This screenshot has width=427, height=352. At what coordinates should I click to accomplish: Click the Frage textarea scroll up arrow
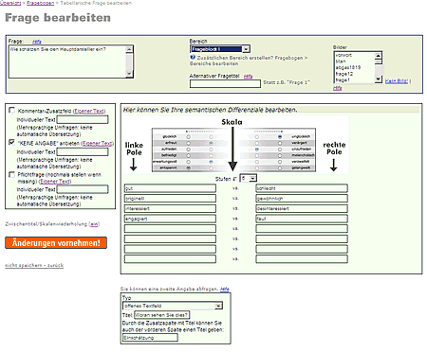click(x=129, y=49)
